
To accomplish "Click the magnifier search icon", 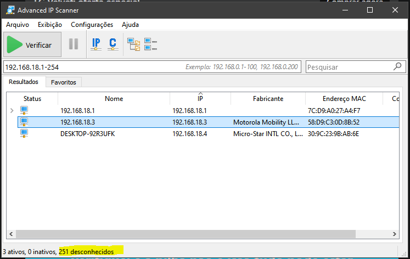I will (x=397, y=66).
